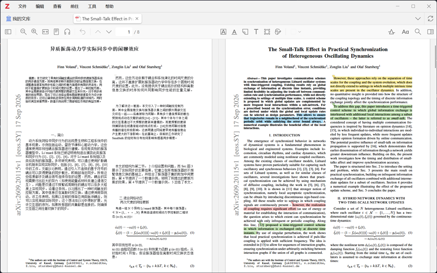The image size is (437, 273).
Task: Click the Chinese title 异质振荡动力学
Action: pyautogui.click(x=94, y=49)
